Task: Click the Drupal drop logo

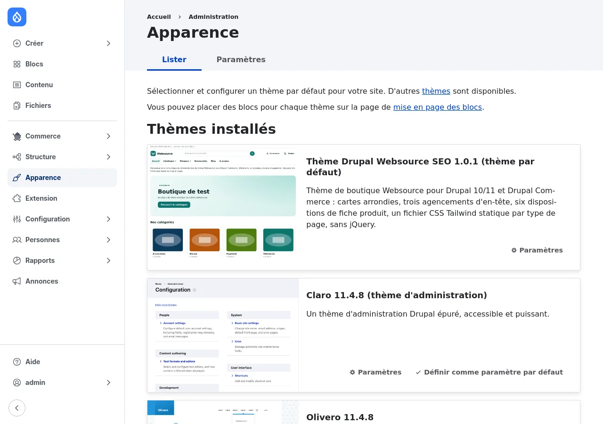Action: [17, 17]
